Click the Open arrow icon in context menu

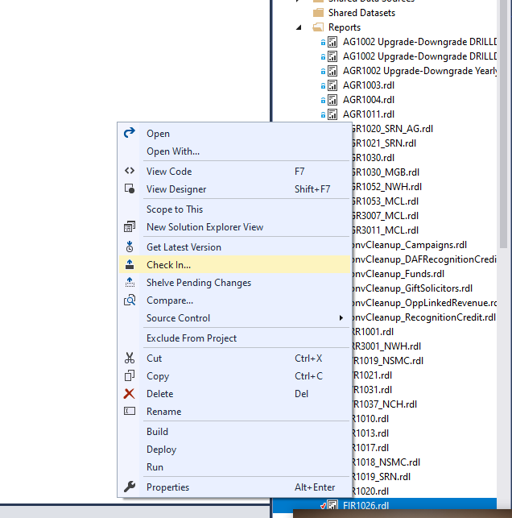coord(130,133)
